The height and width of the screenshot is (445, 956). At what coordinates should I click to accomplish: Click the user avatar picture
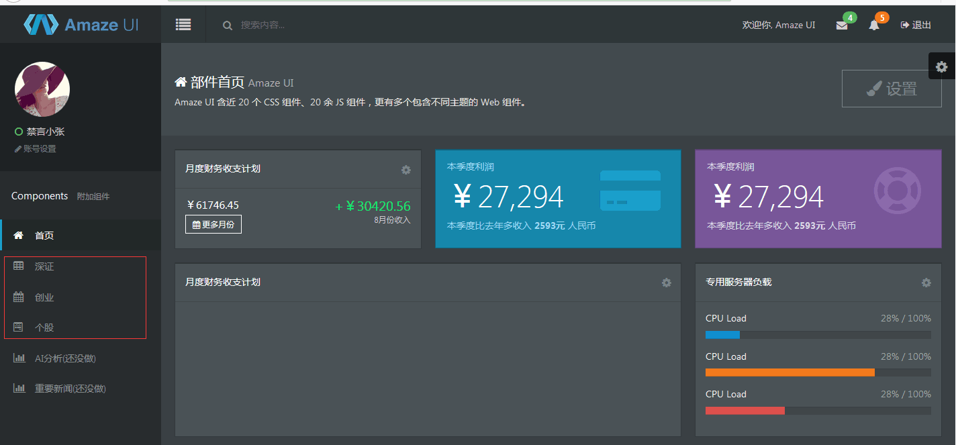42,89
